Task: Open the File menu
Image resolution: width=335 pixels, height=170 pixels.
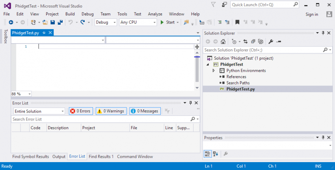Action: (7, 14)
